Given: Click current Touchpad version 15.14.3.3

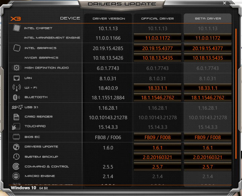Looking at the screenshot, I should click(108, 127).
